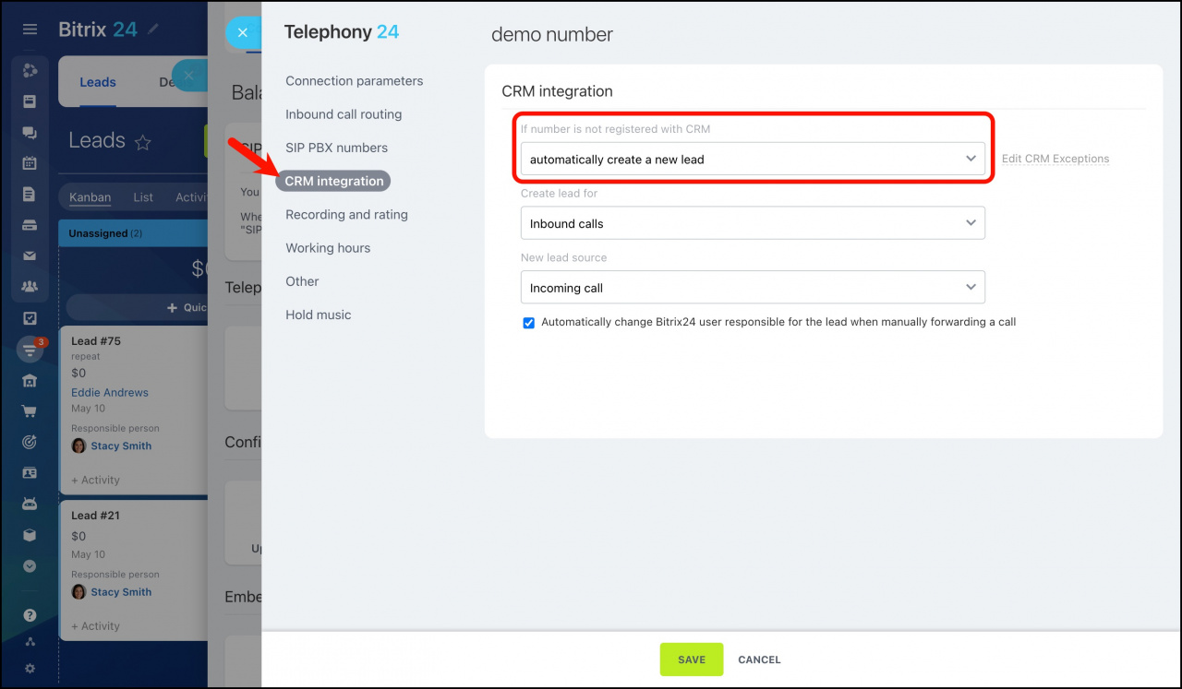Open the hamburger main menu

30,30
